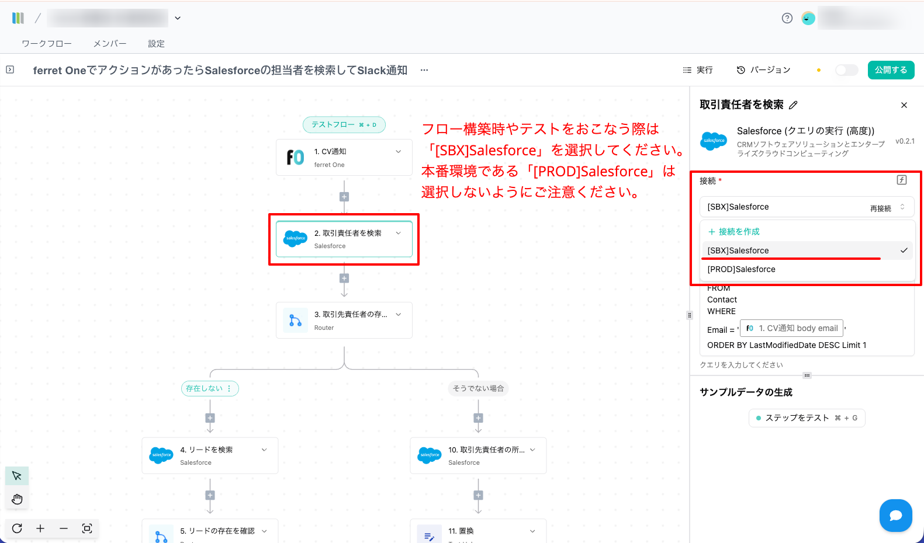Open the workflow title more options menu
The height and width of the screenshot is (543, 924).
[x=424, y=70]
